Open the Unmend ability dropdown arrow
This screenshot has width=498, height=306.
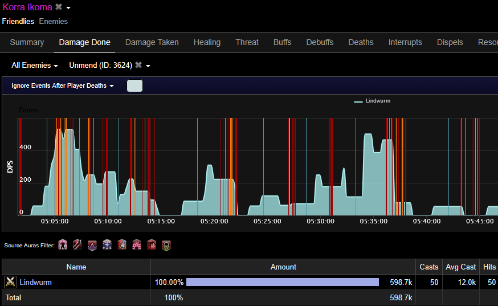(148, 66)
